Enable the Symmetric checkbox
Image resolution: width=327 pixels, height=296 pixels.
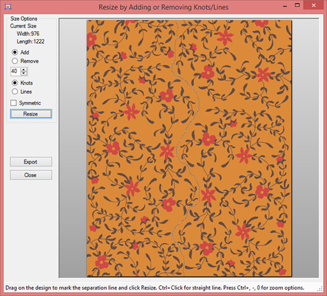coord(14,103)
